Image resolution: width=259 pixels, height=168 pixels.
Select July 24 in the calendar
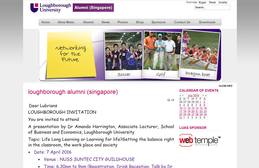tap(181, 115)
